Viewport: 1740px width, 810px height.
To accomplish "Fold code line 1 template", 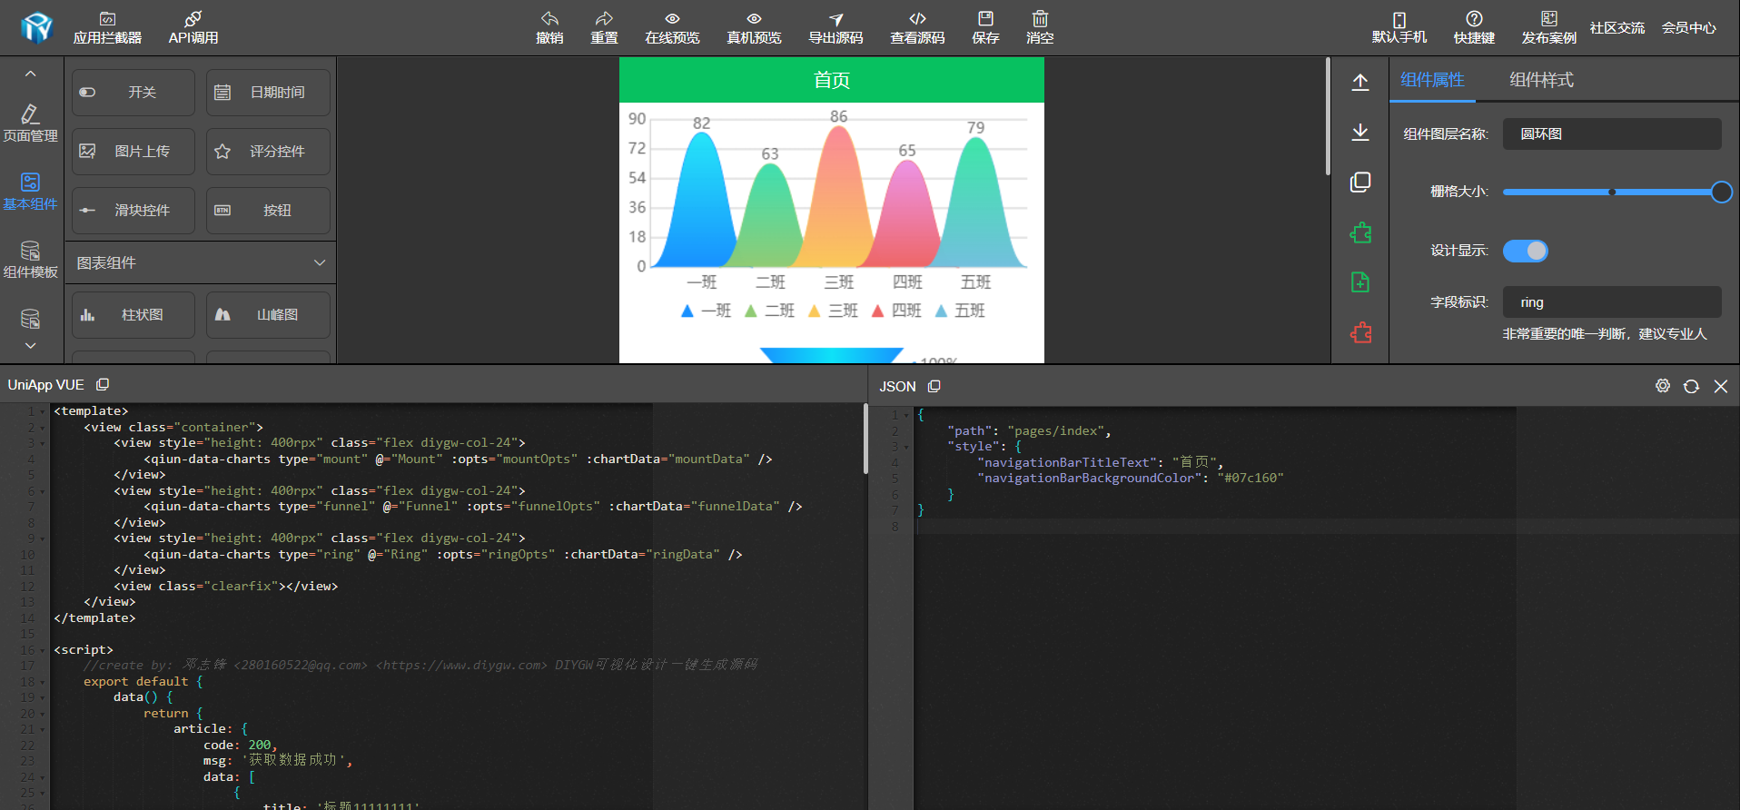I will tap(43, 411).
